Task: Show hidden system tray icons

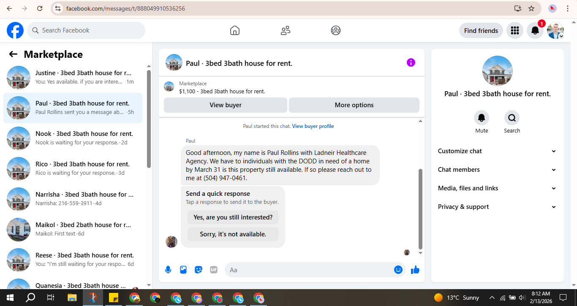Action: pyautogui.click(x=492, y=298)
